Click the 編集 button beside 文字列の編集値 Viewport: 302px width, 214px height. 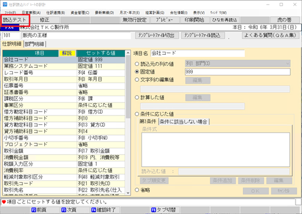coord(198,80)
